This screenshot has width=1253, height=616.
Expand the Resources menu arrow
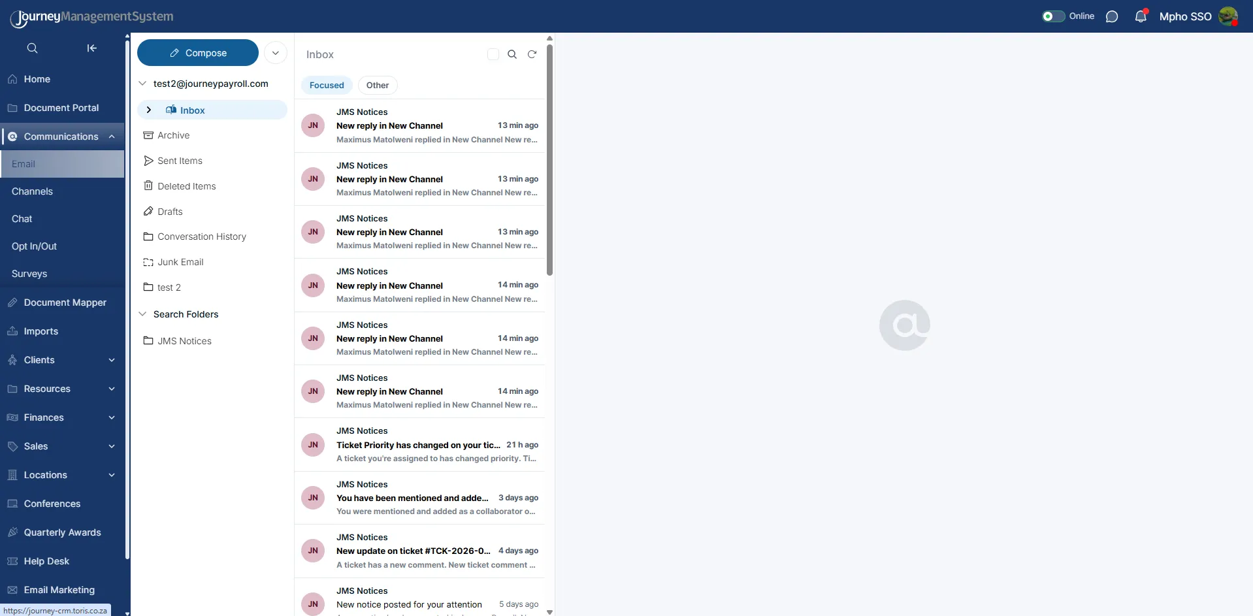[112, 389]
